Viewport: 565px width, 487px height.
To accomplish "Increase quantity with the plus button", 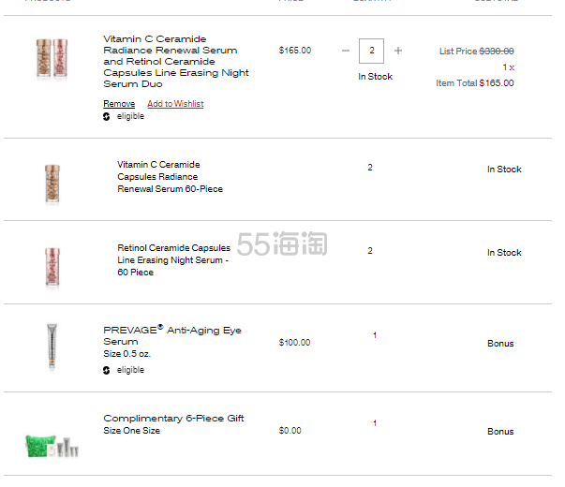I will (398, 51).
